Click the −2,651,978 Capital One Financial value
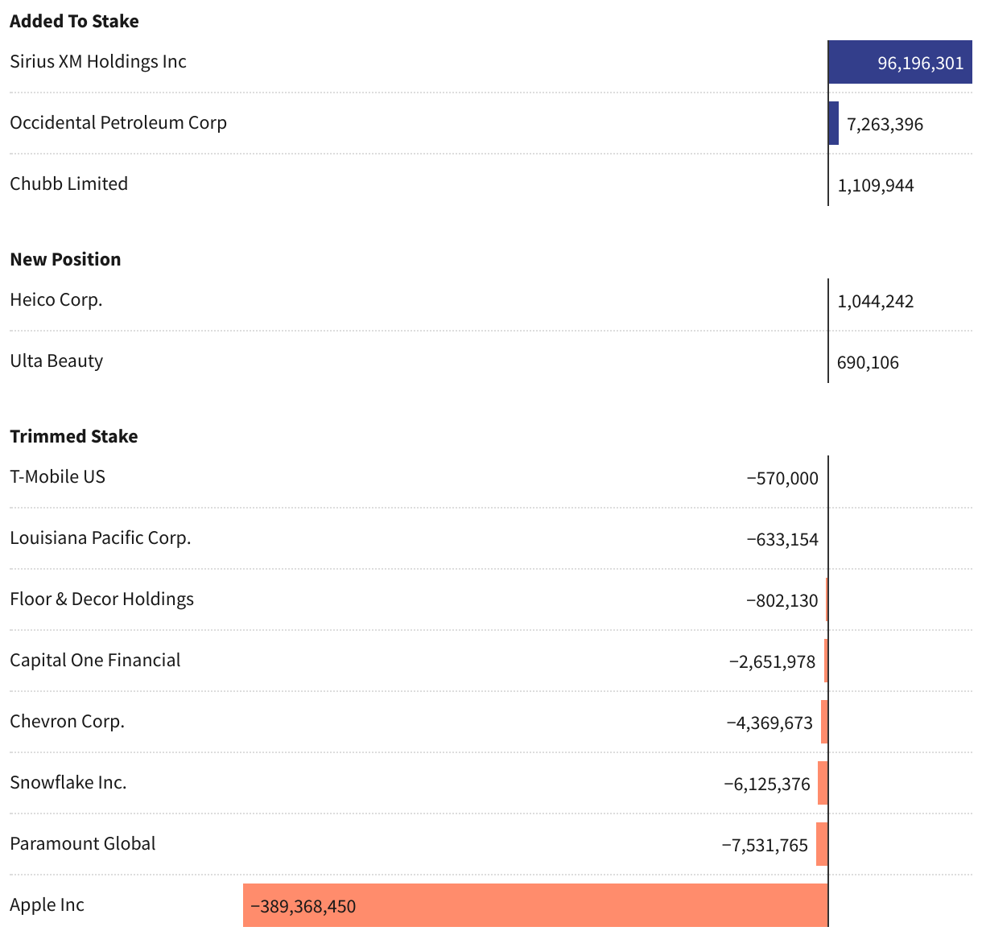Viewport: 982px width, 935px height. point(772,662)
